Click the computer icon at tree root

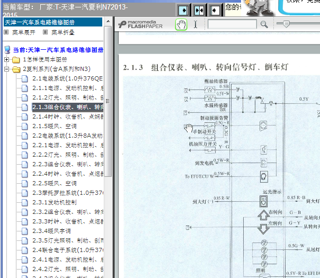[7, 50]
